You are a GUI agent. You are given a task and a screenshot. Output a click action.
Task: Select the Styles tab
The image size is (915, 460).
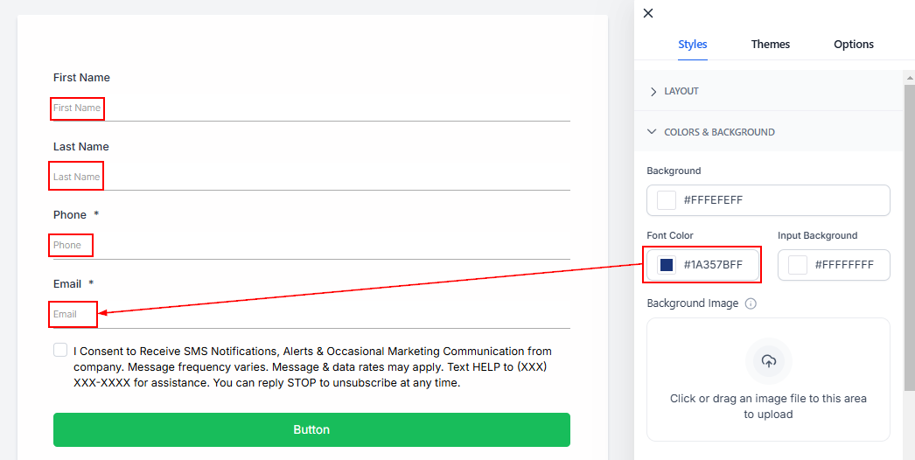[x=692, y=45]
